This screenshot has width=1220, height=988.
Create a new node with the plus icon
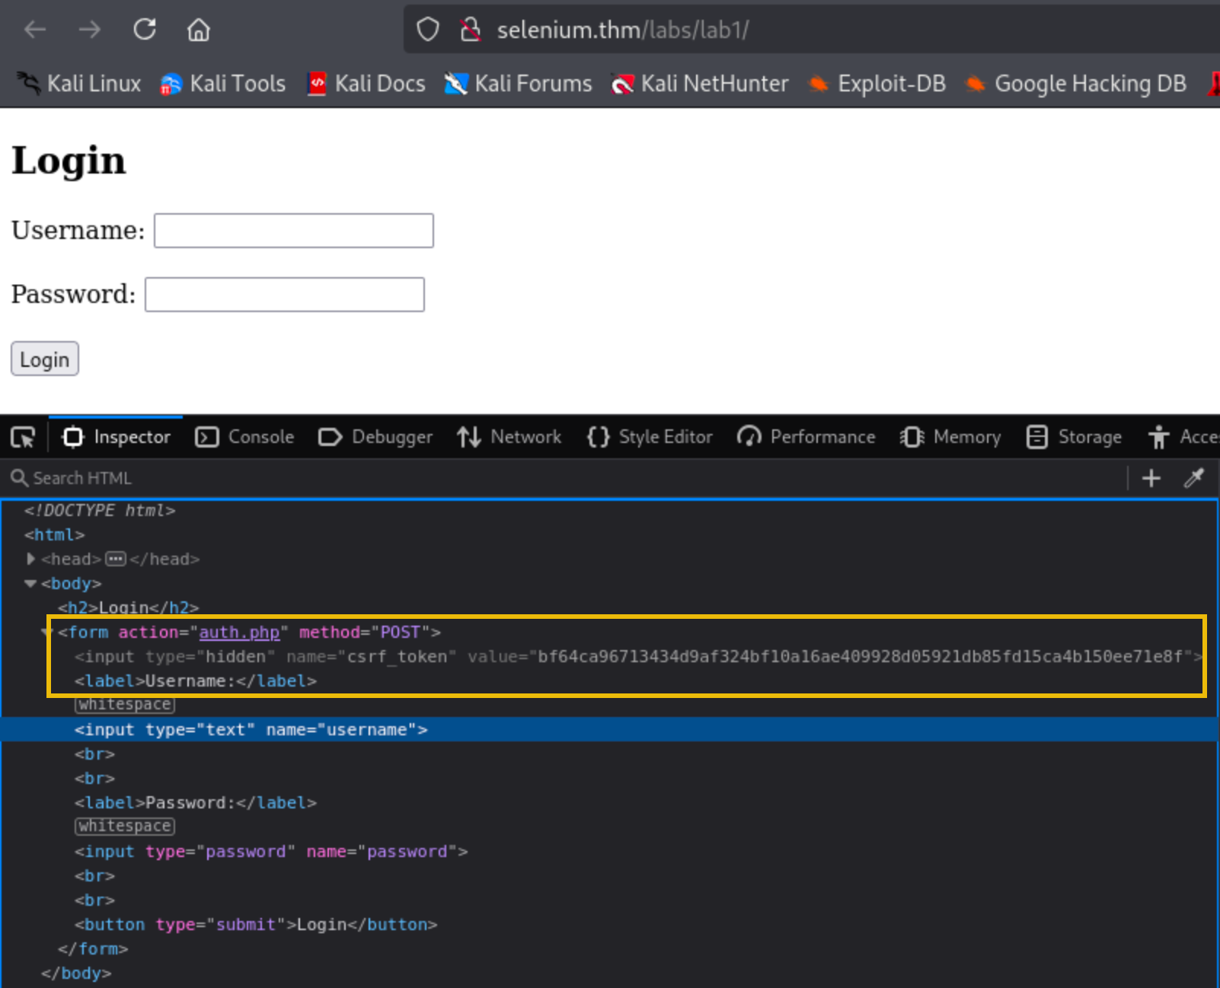click(x=1151, y=478)
